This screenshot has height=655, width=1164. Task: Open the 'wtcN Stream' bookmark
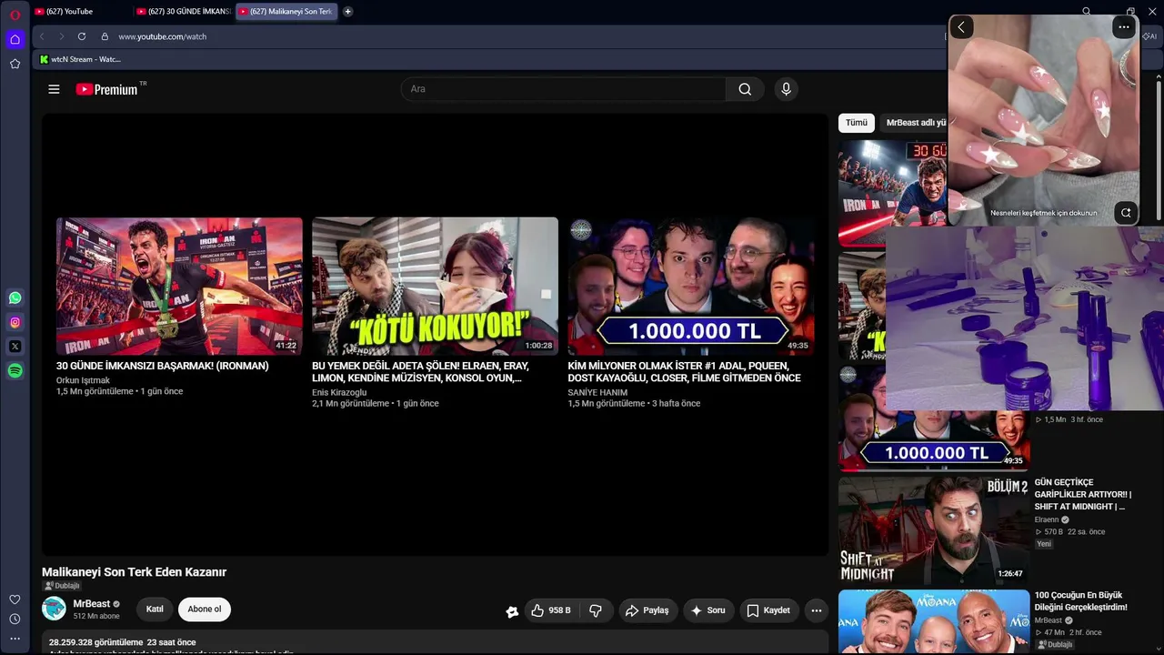pyautogui.click(x=80, y=59)
